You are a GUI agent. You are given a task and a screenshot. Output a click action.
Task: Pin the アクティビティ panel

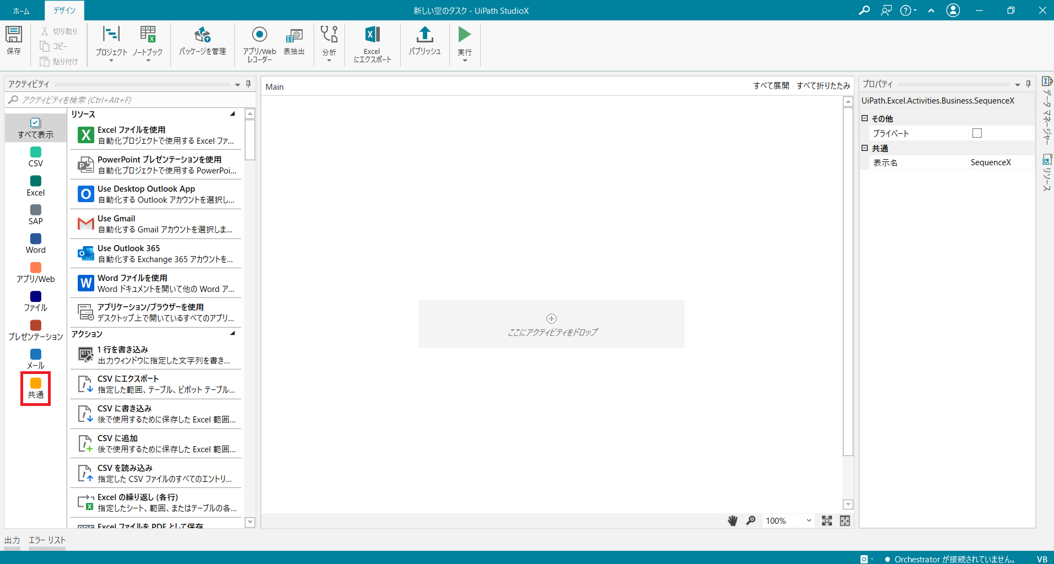[249, 84]
